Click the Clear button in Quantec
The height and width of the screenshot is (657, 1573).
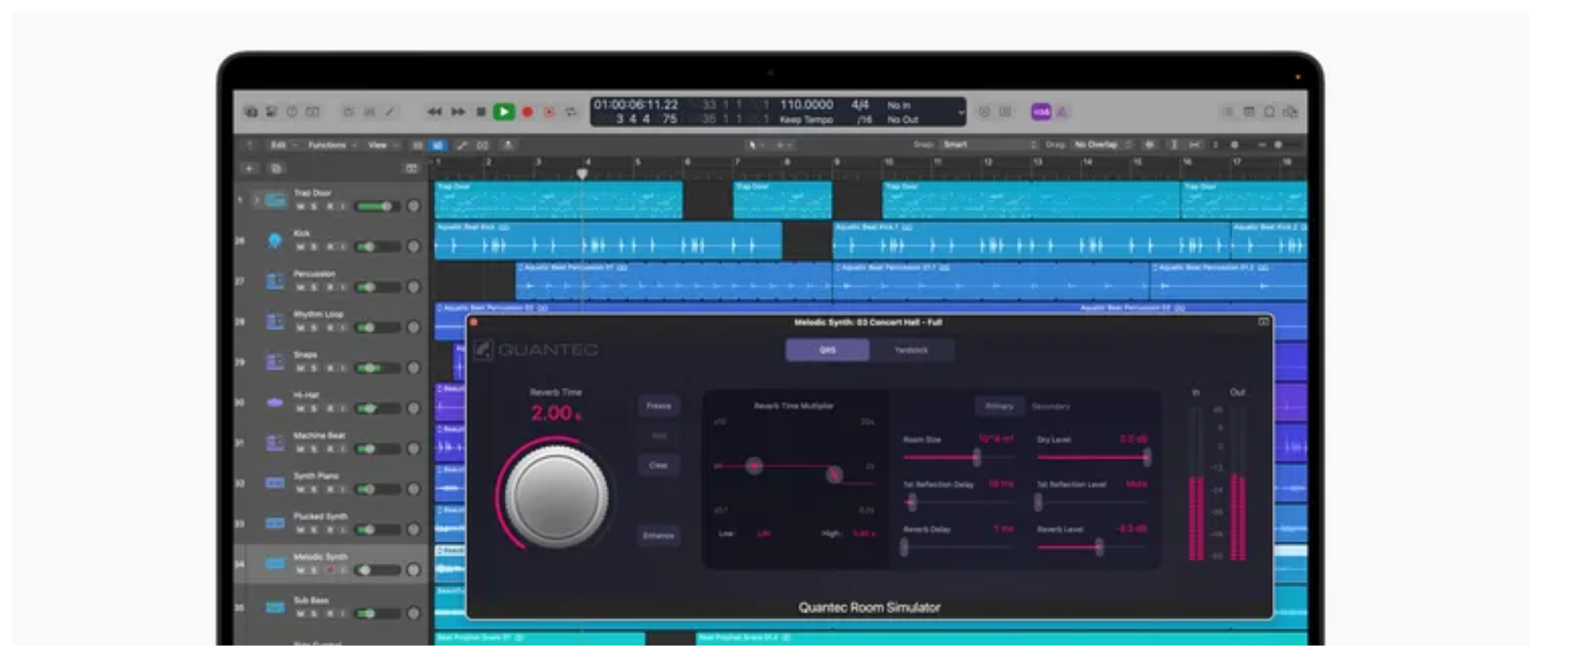click(x=658, y=465)
